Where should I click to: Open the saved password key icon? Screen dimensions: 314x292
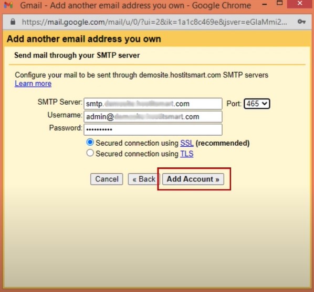tap(301, 22)
